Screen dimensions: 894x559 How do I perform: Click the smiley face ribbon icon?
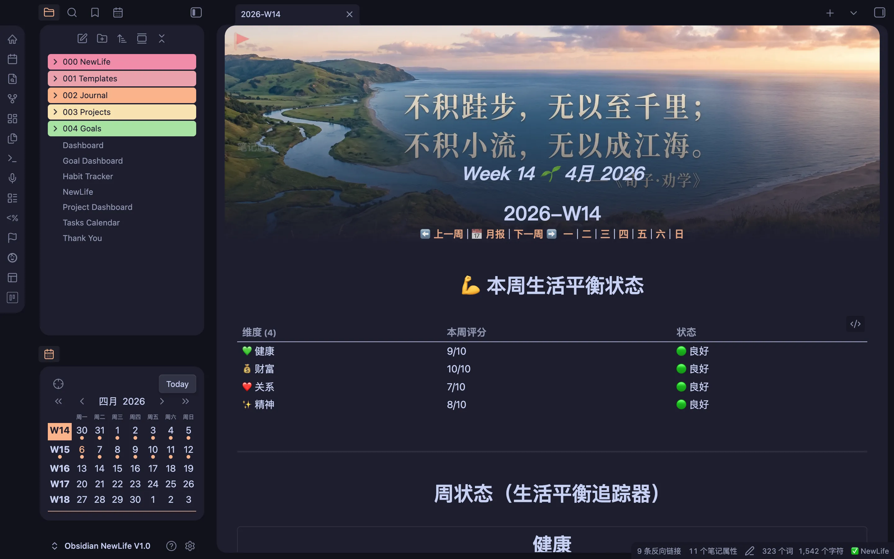tap(12, 258)
